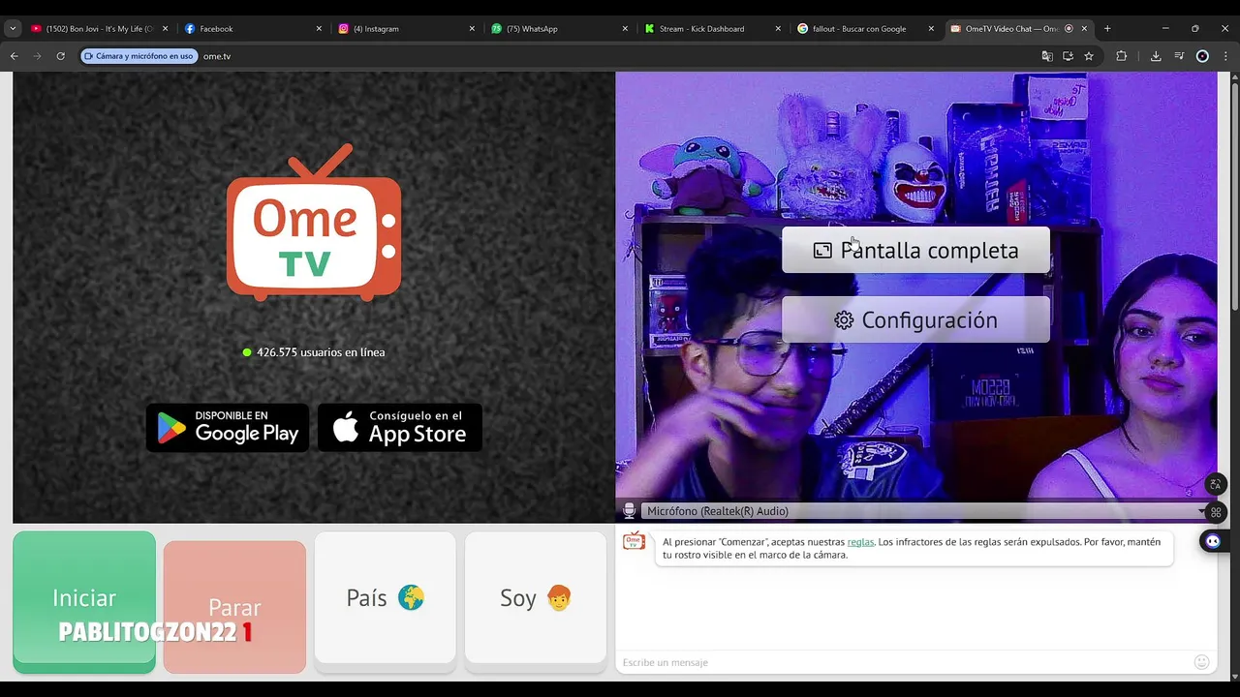Click the browser Forward arrow

pos(38,56)
